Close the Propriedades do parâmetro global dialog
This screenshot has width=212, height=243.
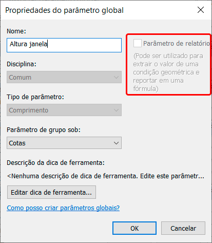click(201, 10)
